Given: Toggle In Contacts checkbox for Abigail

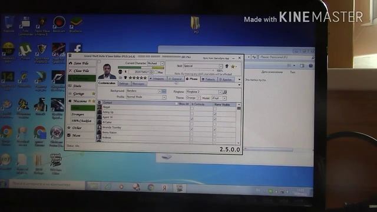Looking at the screenshot, I should 192,108.
